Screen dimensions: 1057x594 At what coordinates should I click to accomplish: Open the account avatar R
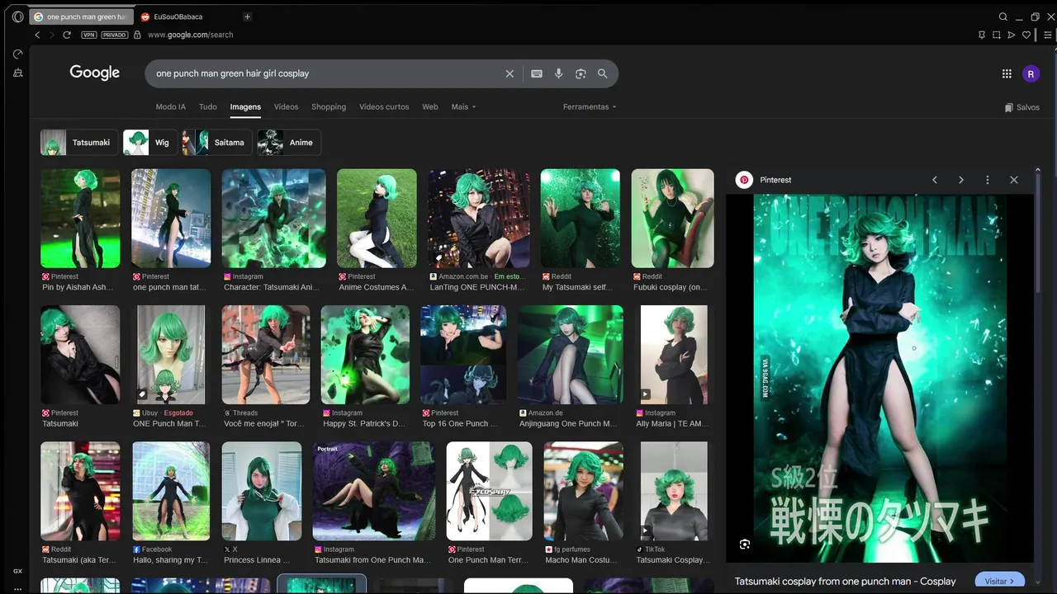[1031, 73]
